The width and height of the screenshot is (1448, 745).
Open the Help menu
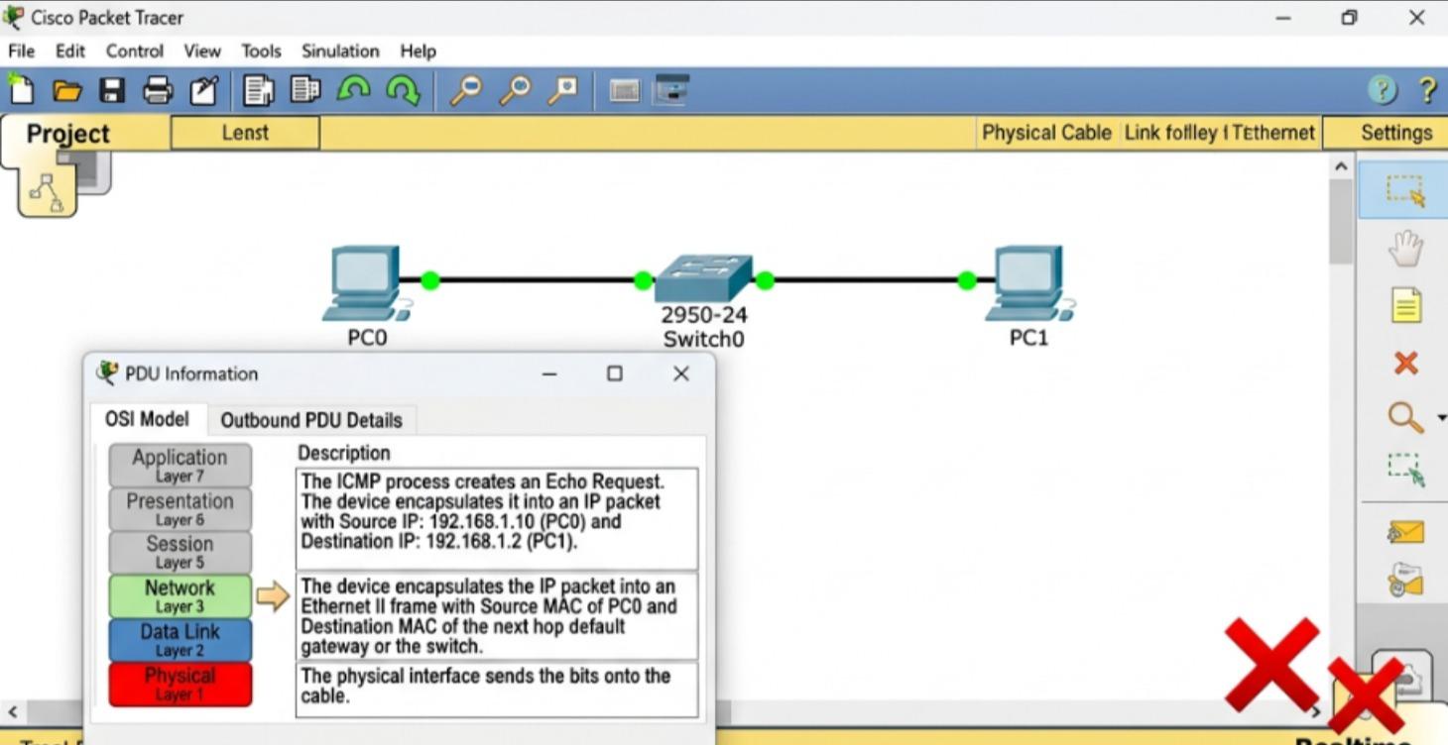point(418,52)
